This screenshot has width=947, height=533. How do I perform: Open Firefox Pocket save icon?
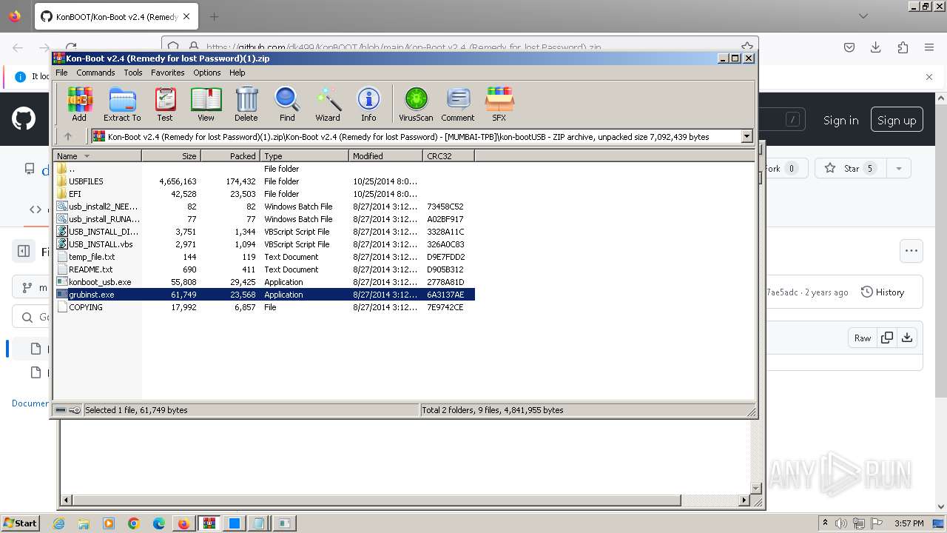click(849, 47)
